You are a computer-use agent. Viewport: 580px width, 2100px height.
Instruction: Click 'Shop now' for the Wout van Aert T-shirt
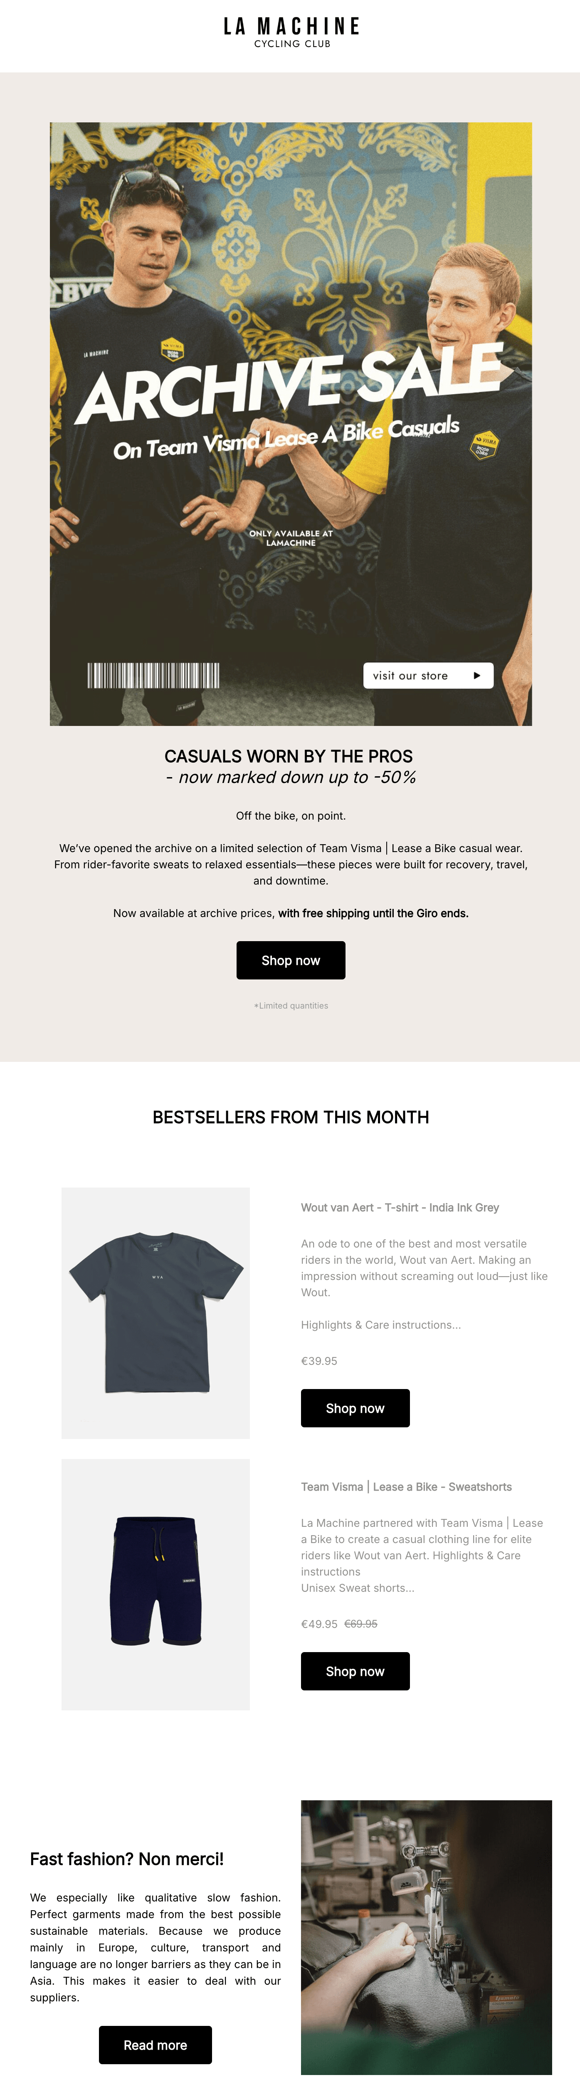click(354, 1408)
